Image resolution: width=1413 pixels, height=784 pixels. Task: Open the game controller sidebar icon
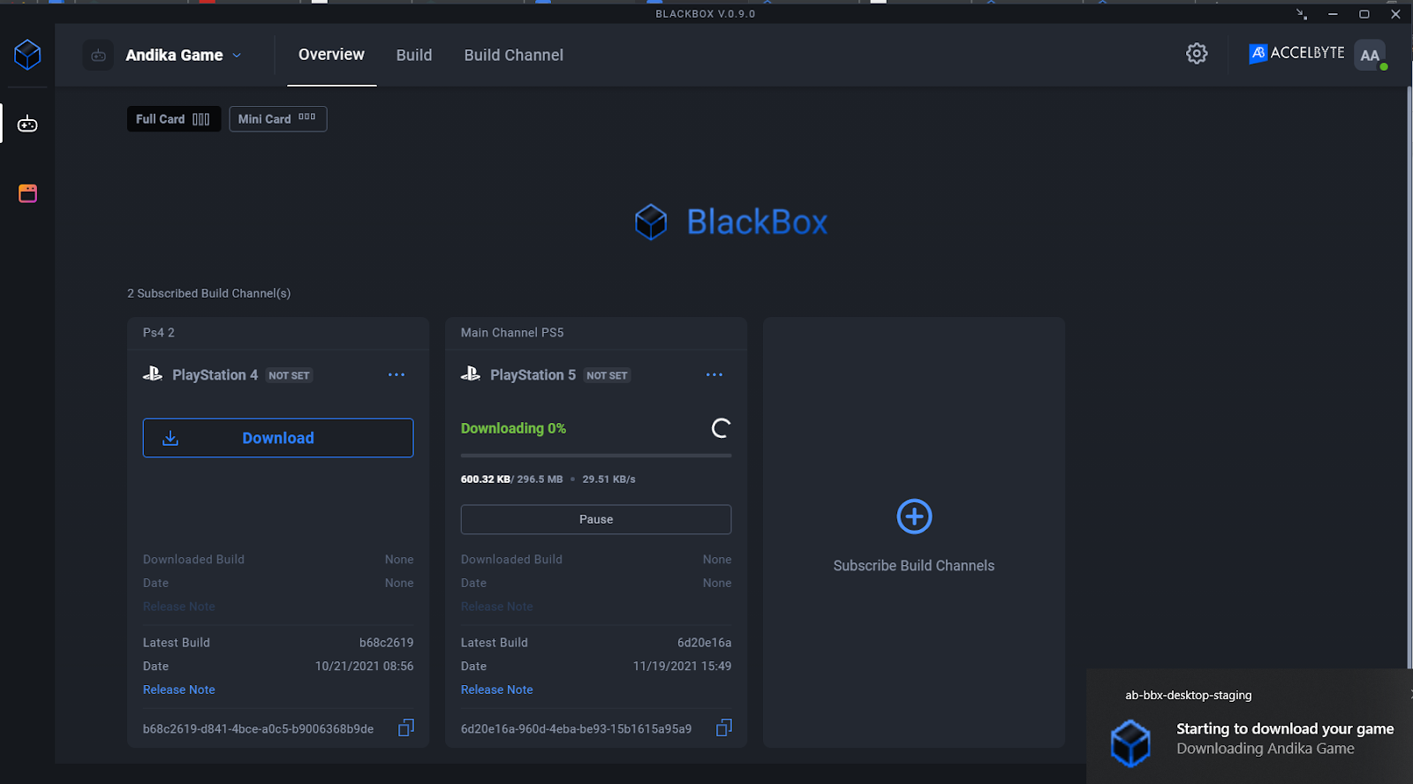tap(27, 124)
